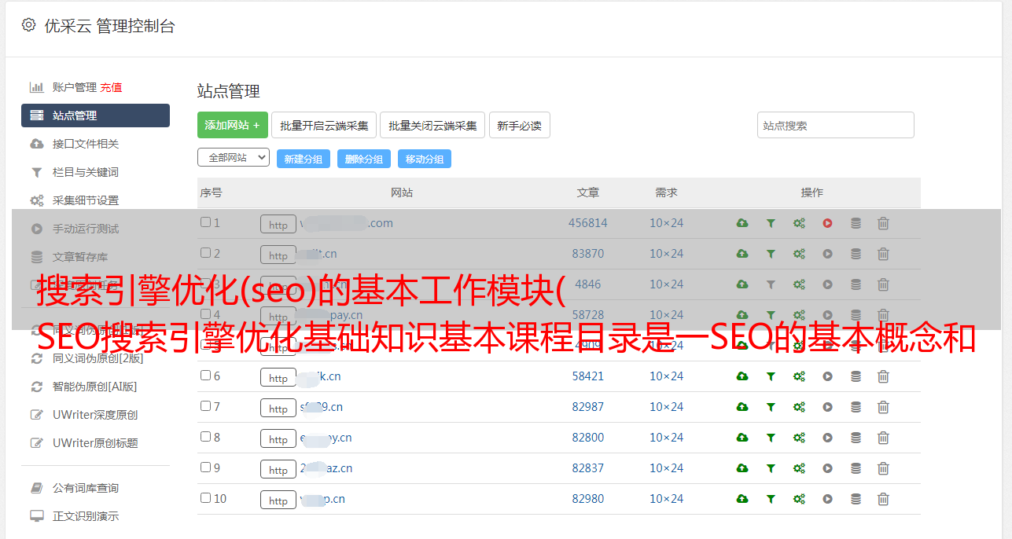Open the database icon for site 1
Screen dimensions: 1012x539
856,223
